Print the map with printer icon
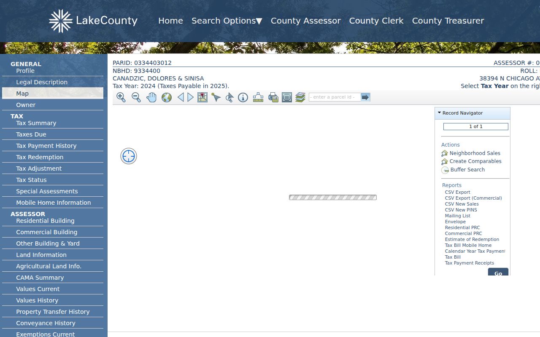Screen dimensions: 540x337 (x=273, y=97)
